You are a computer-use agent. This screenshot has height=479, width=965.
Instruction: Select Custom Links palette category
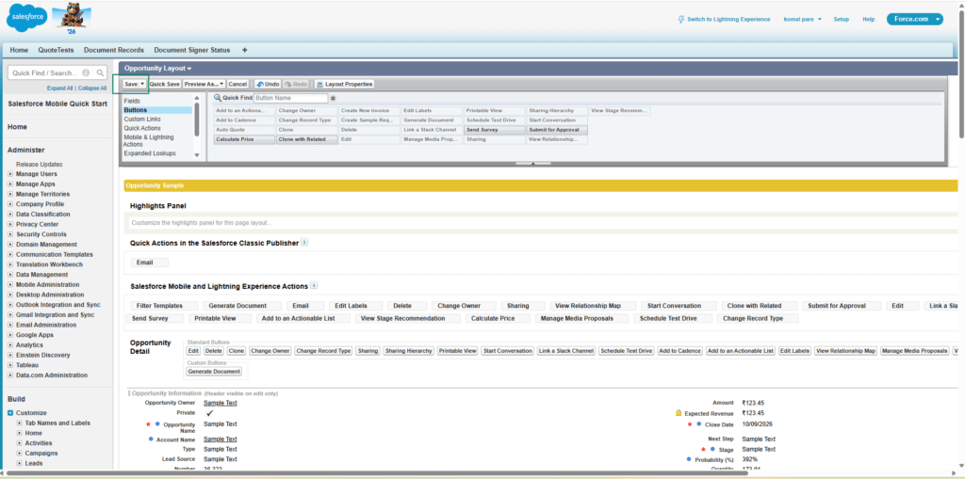pos(142,119)
